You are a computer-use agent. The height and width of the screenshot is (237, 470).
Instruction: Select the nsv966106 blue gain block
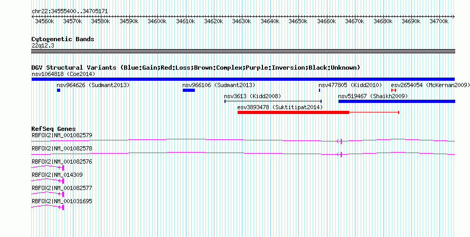coord(189,90)
